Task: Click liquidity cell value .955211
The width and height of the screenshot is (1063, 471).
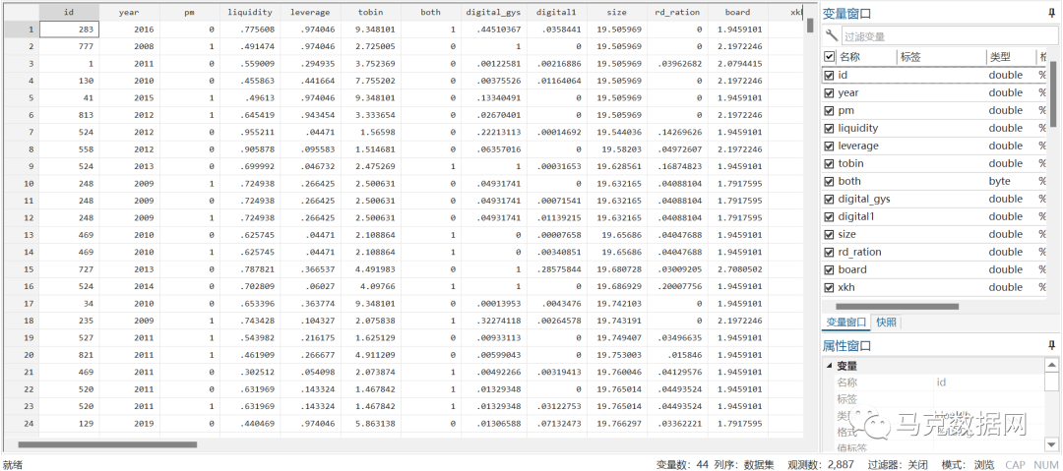Action: point(250,132)
